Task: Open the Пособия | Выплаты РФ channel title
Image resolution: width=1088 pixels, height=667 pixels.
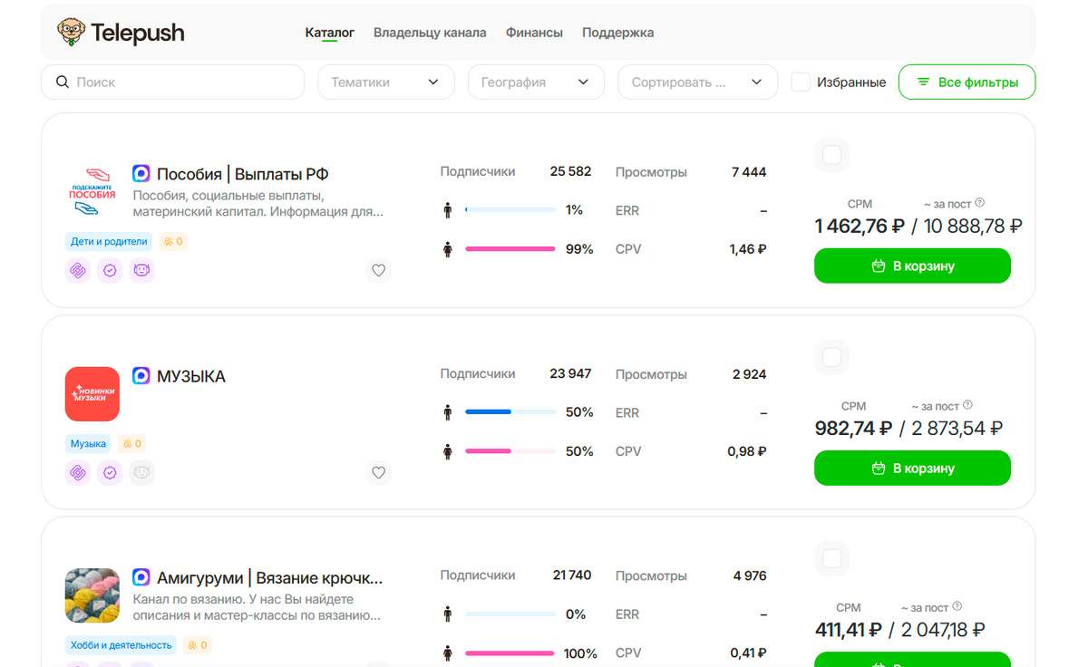Action: point(243,174)
